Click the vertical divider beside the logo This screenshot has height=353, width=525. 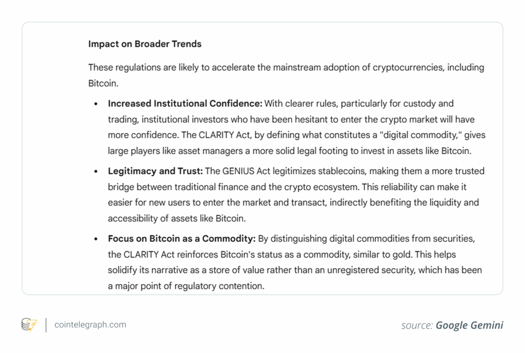[46, 325]
